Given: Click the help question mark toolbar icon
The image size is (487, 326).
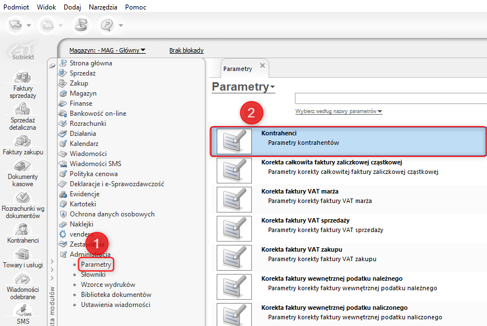Looking at the screenshot, I should 107,25.
